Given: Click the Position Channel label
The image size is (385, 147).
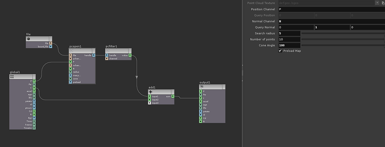Looking at the screenshot, I should click(263, 9).
